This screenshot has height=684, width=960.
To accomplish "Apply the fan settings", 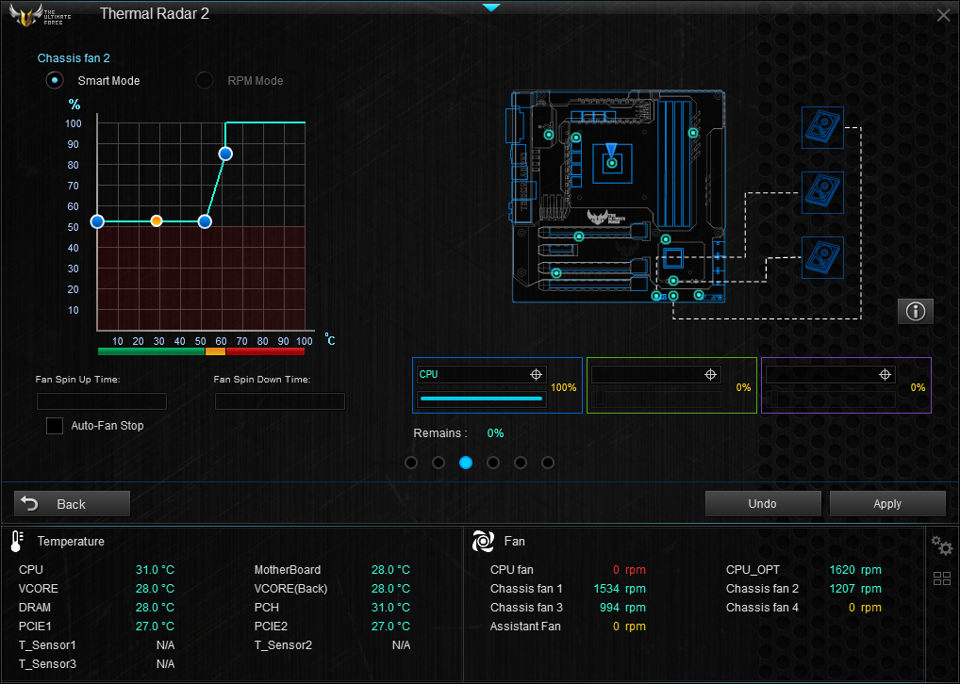I will click(887, 503).
